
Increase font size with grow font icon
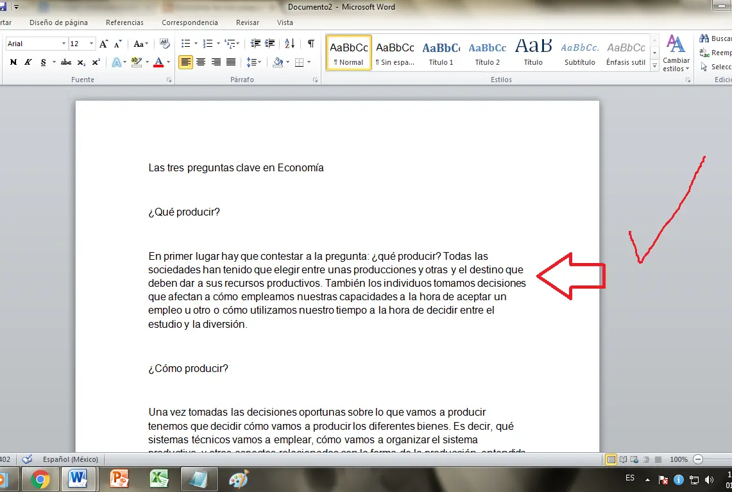pos(104,44)
